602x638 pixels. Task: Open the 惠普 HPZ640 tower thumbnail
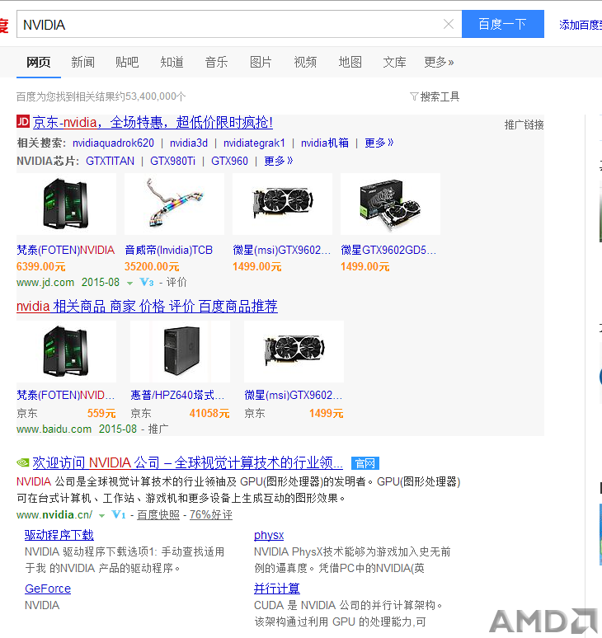(180, 351)
